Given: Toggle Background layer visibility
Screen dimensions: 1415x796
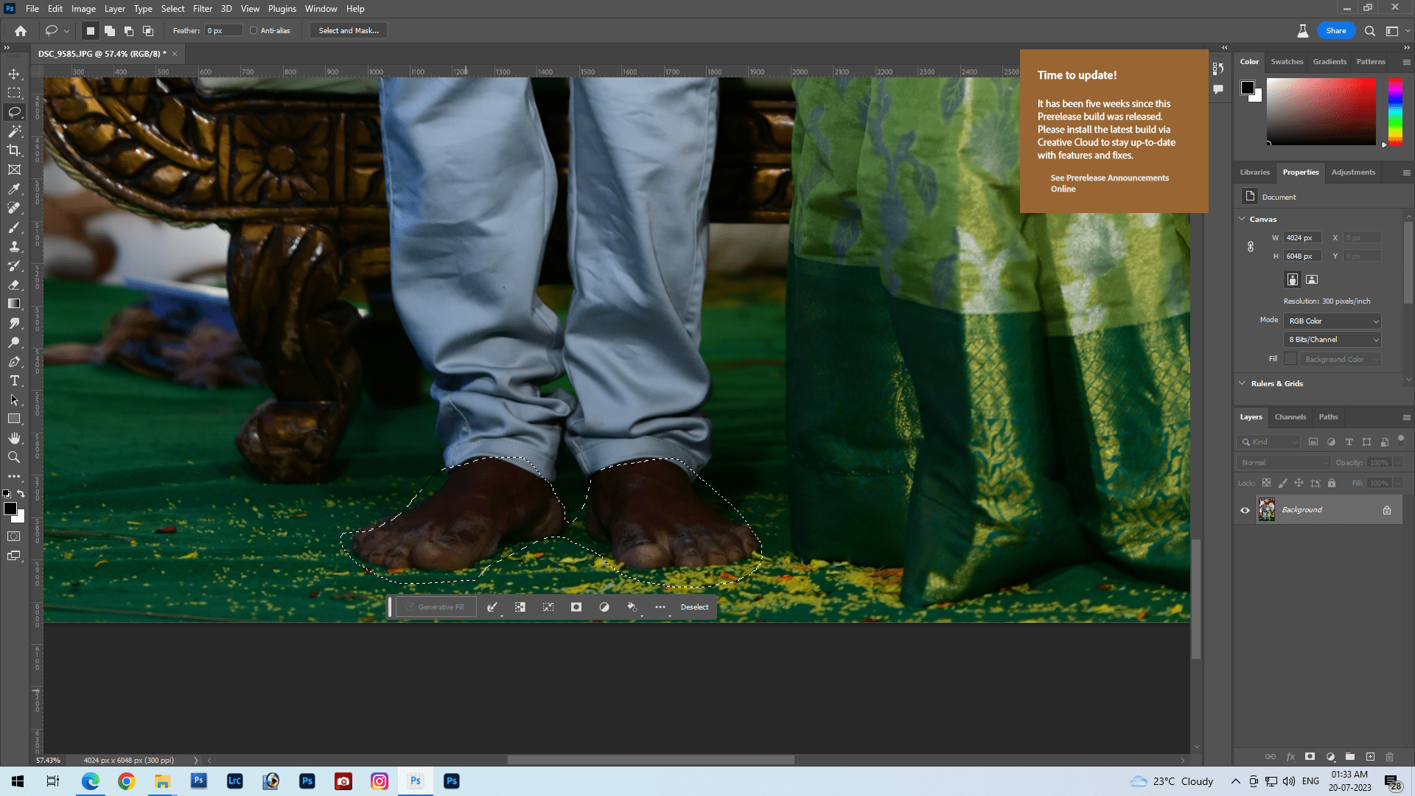Looking at the screenshot, I should [1245, 509].
